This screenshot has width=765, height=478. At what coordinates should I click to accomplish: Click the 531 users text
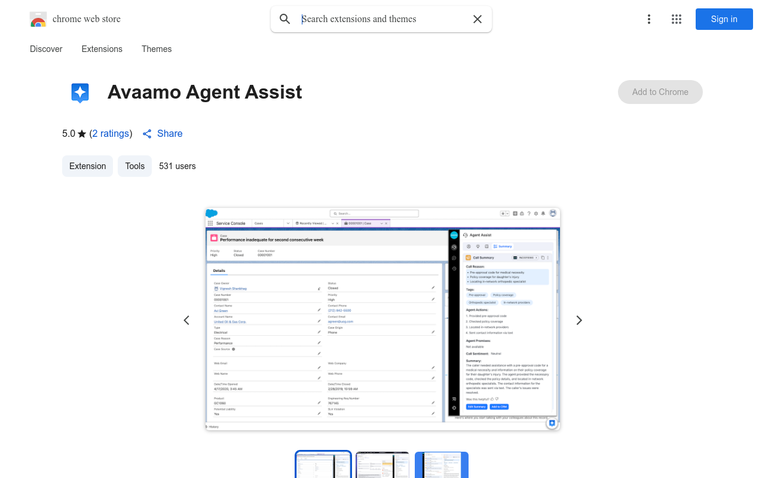(x=178, y=166)
